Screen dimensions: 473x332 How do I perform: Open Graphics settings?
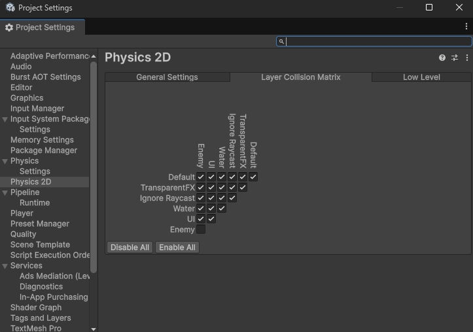(27, 98)
